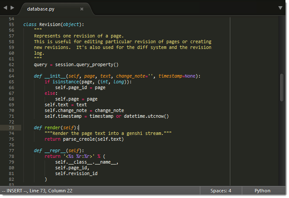Screen dimensions: 289x198
Task: Click the vertical scrollbar thumb
Action: point(281,87)
